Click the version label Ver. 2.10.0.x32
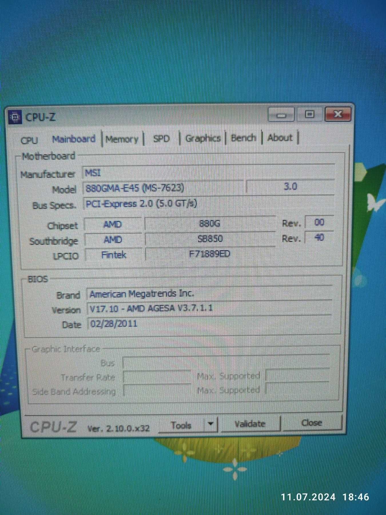The height and width of the screenshot is (515, 386). pyautogui.click(x=118, y=428)
